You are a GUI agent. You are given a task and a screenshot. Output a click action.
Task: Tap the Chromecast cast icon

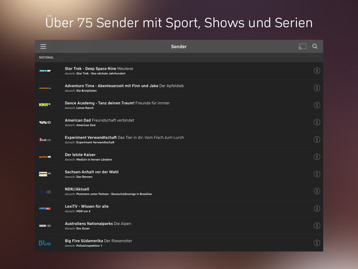(302, 46)
